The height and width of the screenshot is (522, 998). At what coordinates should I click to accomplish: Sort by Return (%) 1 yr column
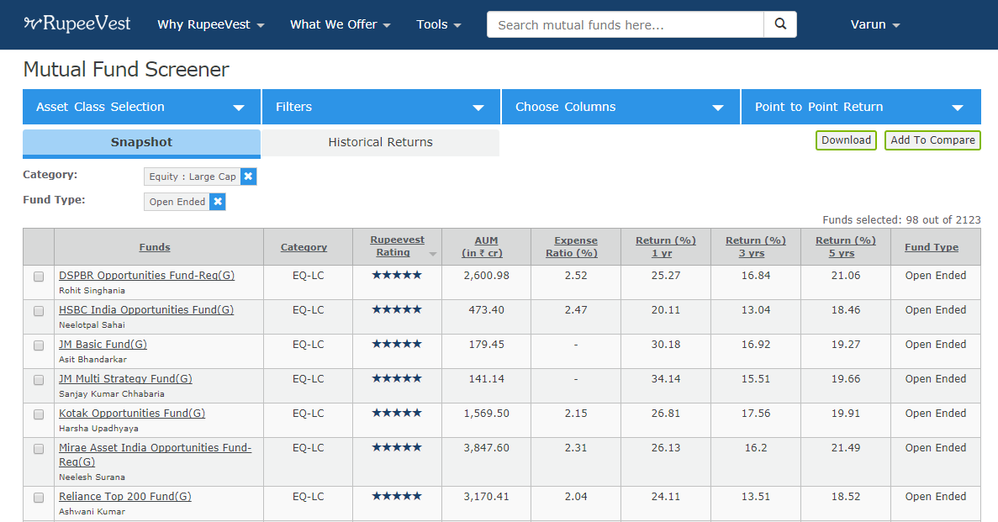pyautogui.click(x=666, y=246)
